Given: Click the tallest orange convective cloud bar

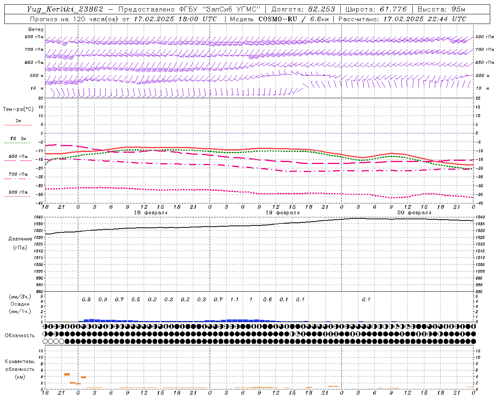Looking at the screenshot, I should pyautogui.click(x=67, y=374).
